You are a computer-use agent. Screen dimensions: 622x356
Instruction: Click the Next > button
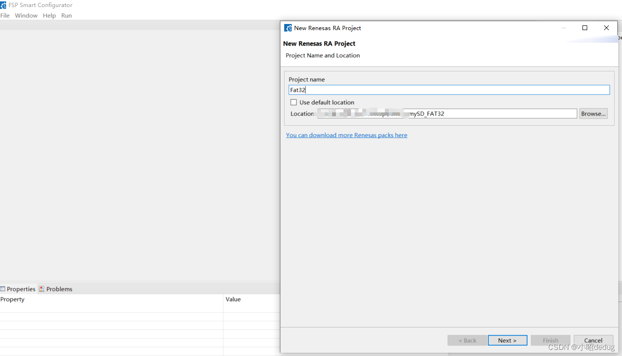pos(507,340)
